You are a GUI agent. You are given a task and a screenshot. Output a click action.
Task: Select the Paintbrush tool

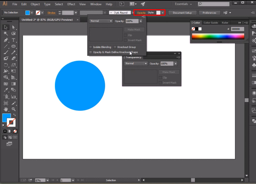coord(6,52)
